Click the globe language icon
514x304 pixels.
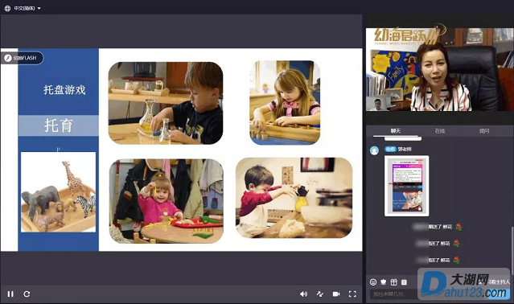tap(7, 8)
